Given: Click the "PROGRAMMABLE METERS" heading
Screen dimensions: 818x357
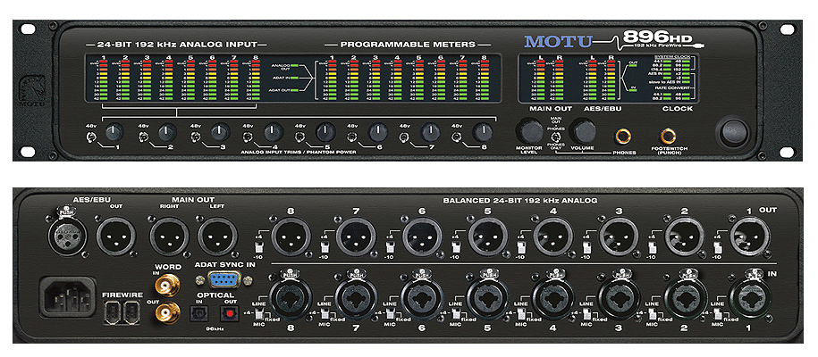Looking at the screenshot, I should click(406, 45).
